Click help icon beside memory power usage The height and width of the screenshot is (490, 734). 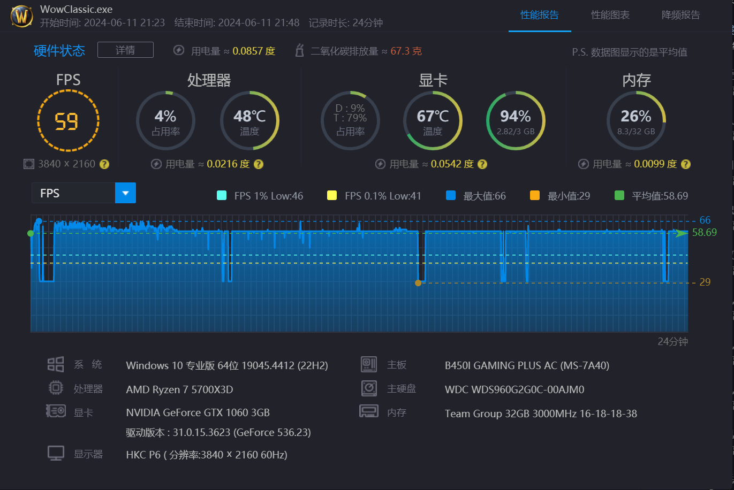point(686,164)
